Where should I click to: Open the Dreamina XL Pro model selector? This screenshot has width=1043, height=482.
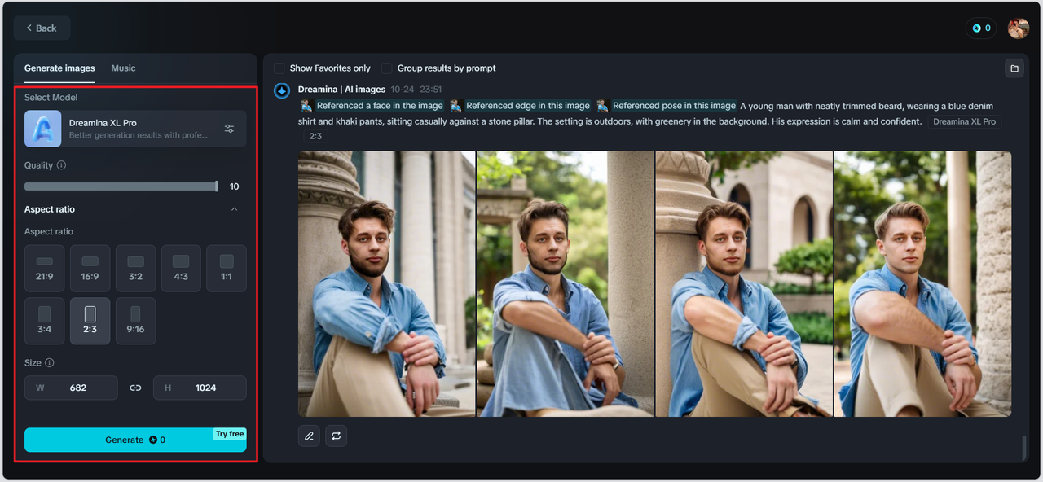(135, 129)
